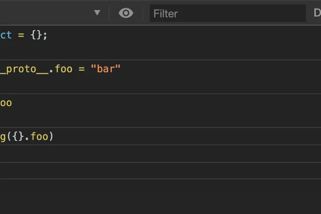Click the lone "oo" property entry

pyautogui.click(x=6, y=103)
